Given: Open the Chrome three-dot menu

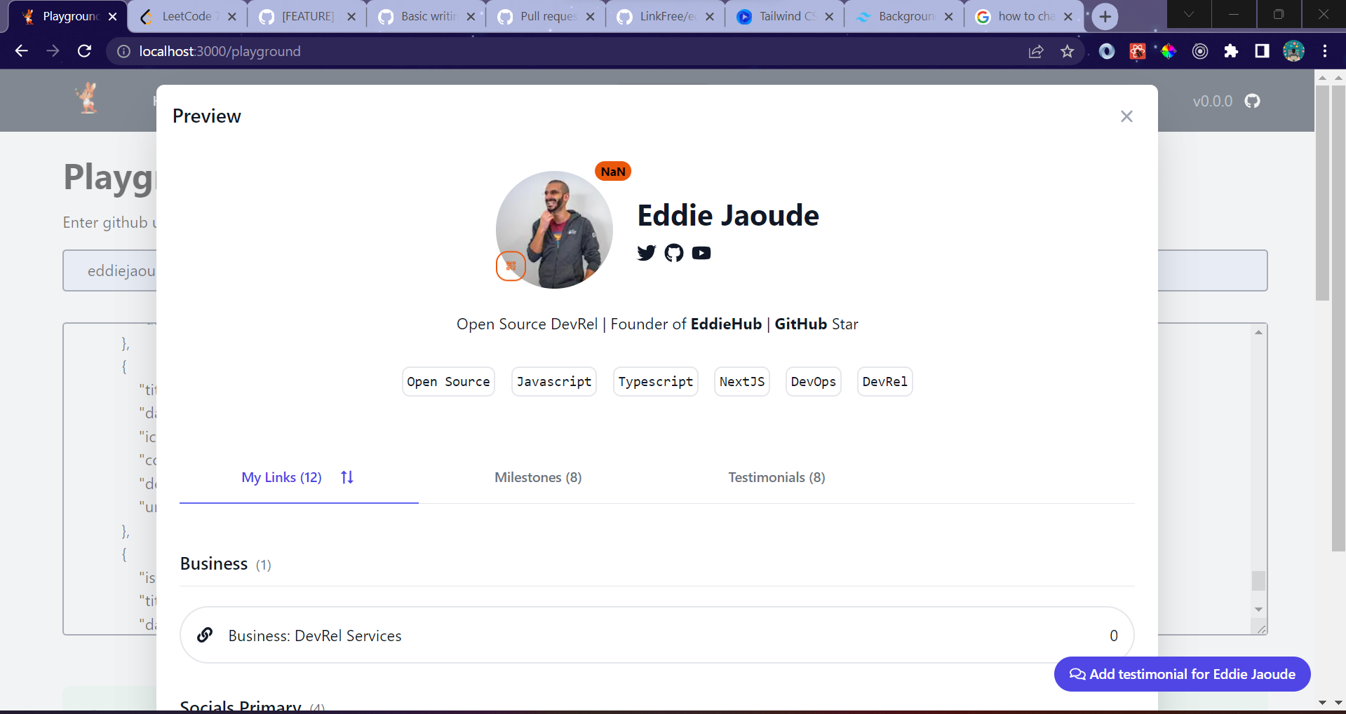Looking at the screenshot, I should click(1325, 51).
